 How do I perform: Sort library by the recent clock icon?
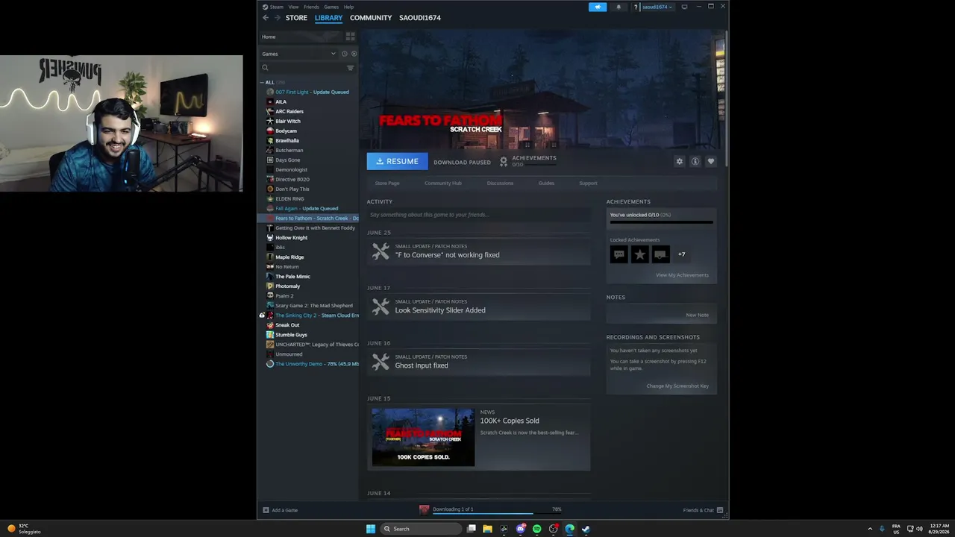click(344, 54)
